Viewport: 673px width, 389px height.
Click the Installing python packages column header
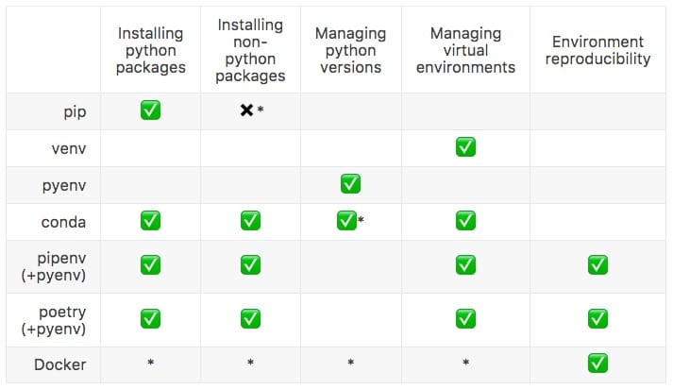point(151,50)
